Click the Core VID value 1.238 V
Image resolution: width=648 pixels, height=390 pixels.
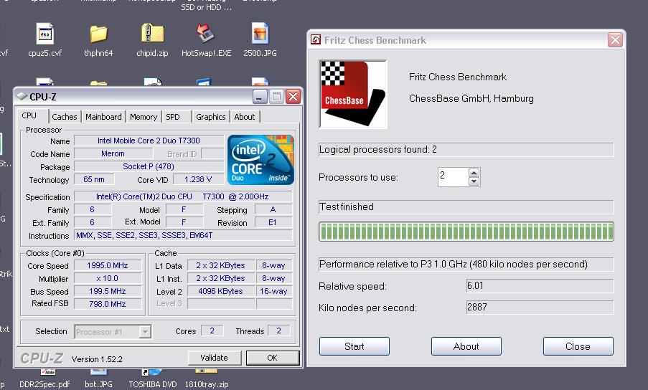click(x=198, y=179)
